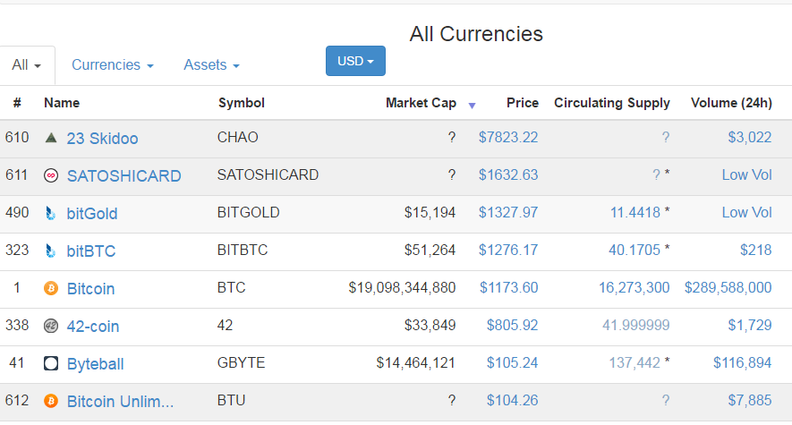
Task: Click the SATOSHICARD coin logo icon
Action: coord(51,175)
